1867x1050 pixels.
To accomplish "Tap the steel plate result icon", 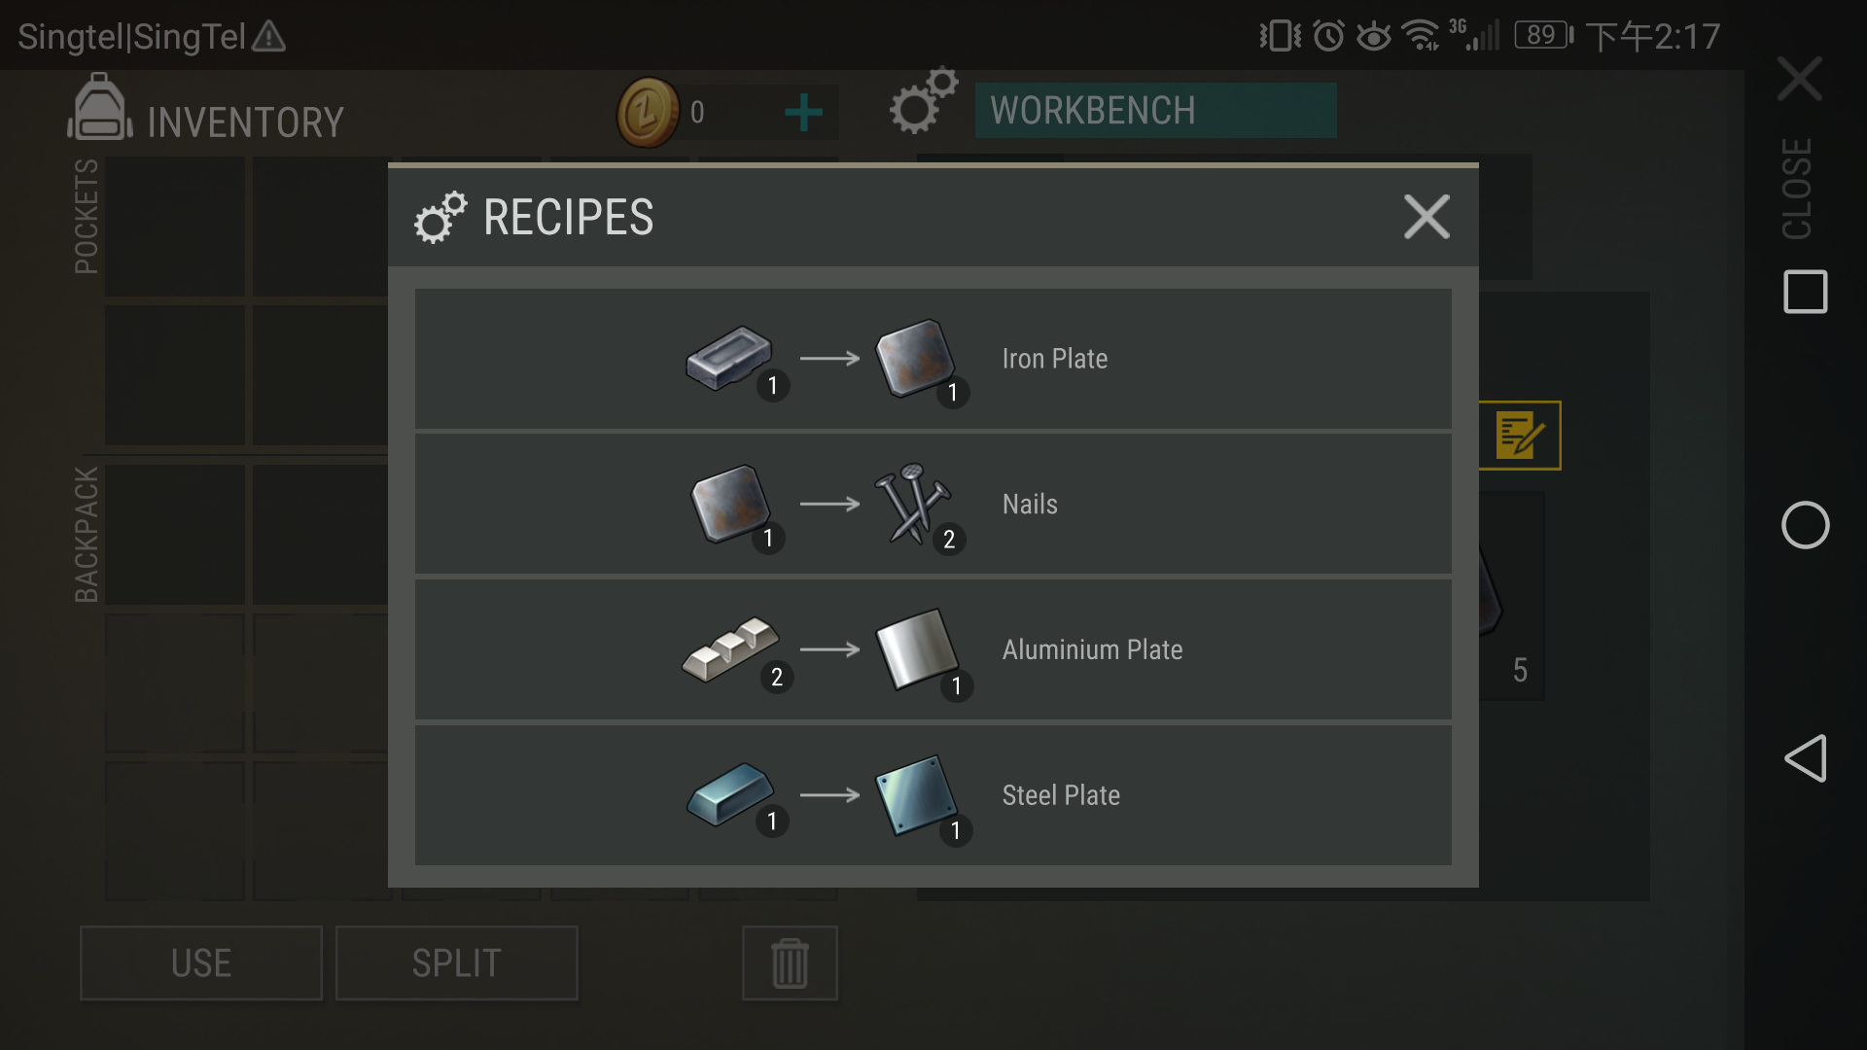I will point(916,795).
